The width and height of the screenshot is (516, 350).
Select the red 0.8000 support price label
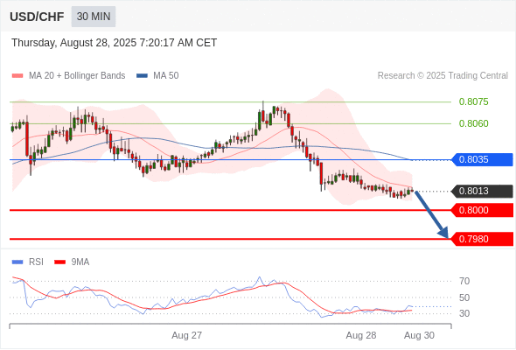point(483,210)
